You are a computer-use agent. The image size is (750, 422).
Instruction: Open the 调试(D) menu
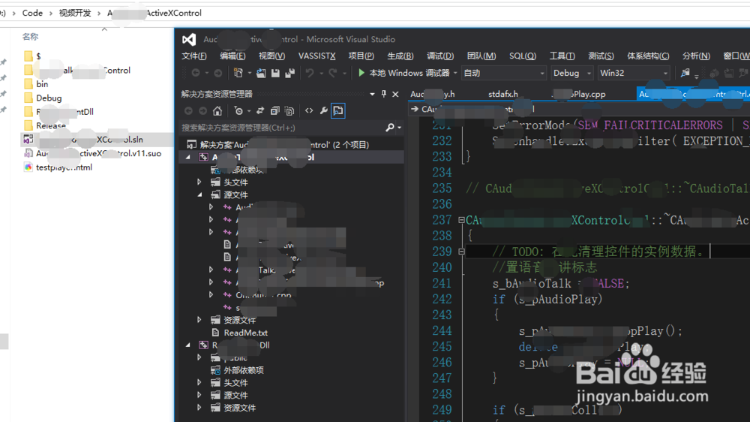click(440, 56)
